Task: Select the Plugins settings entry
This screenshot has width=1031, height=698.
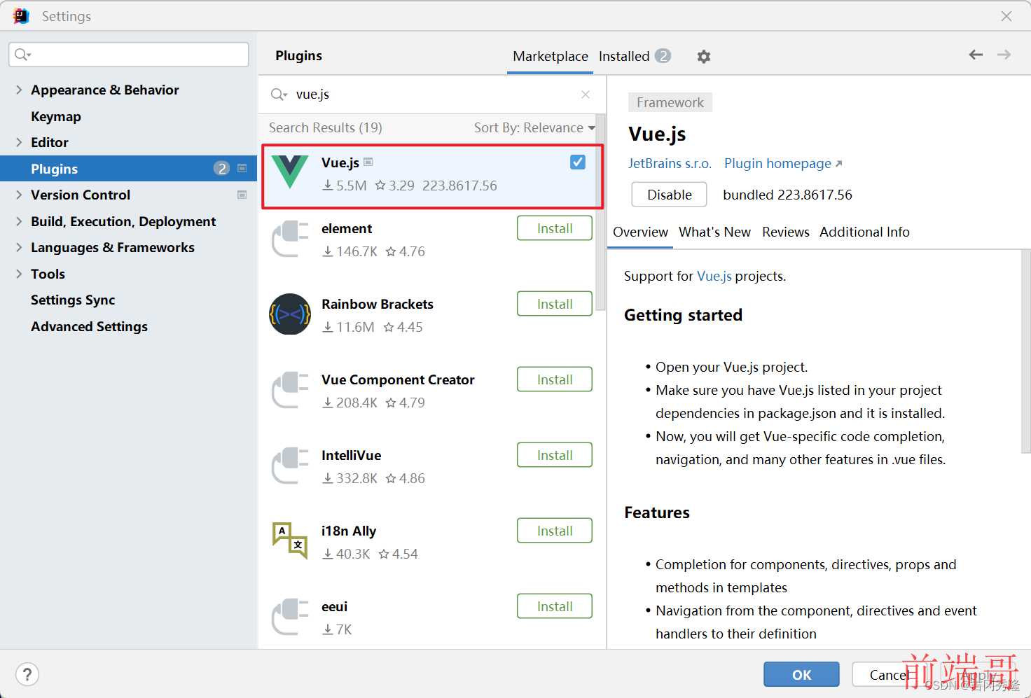Action: pyautogui.click(x=129, y=169)
